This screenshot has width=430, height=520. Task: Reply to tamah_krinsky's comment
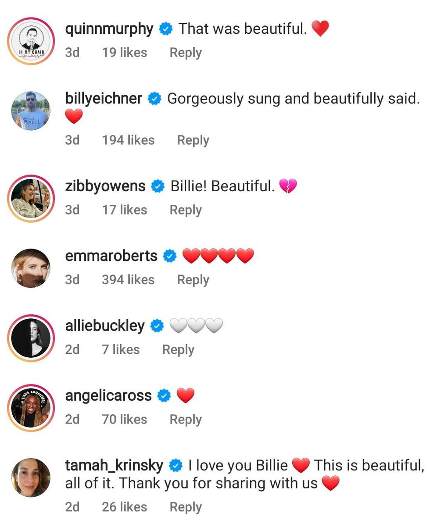pos(186,507)
